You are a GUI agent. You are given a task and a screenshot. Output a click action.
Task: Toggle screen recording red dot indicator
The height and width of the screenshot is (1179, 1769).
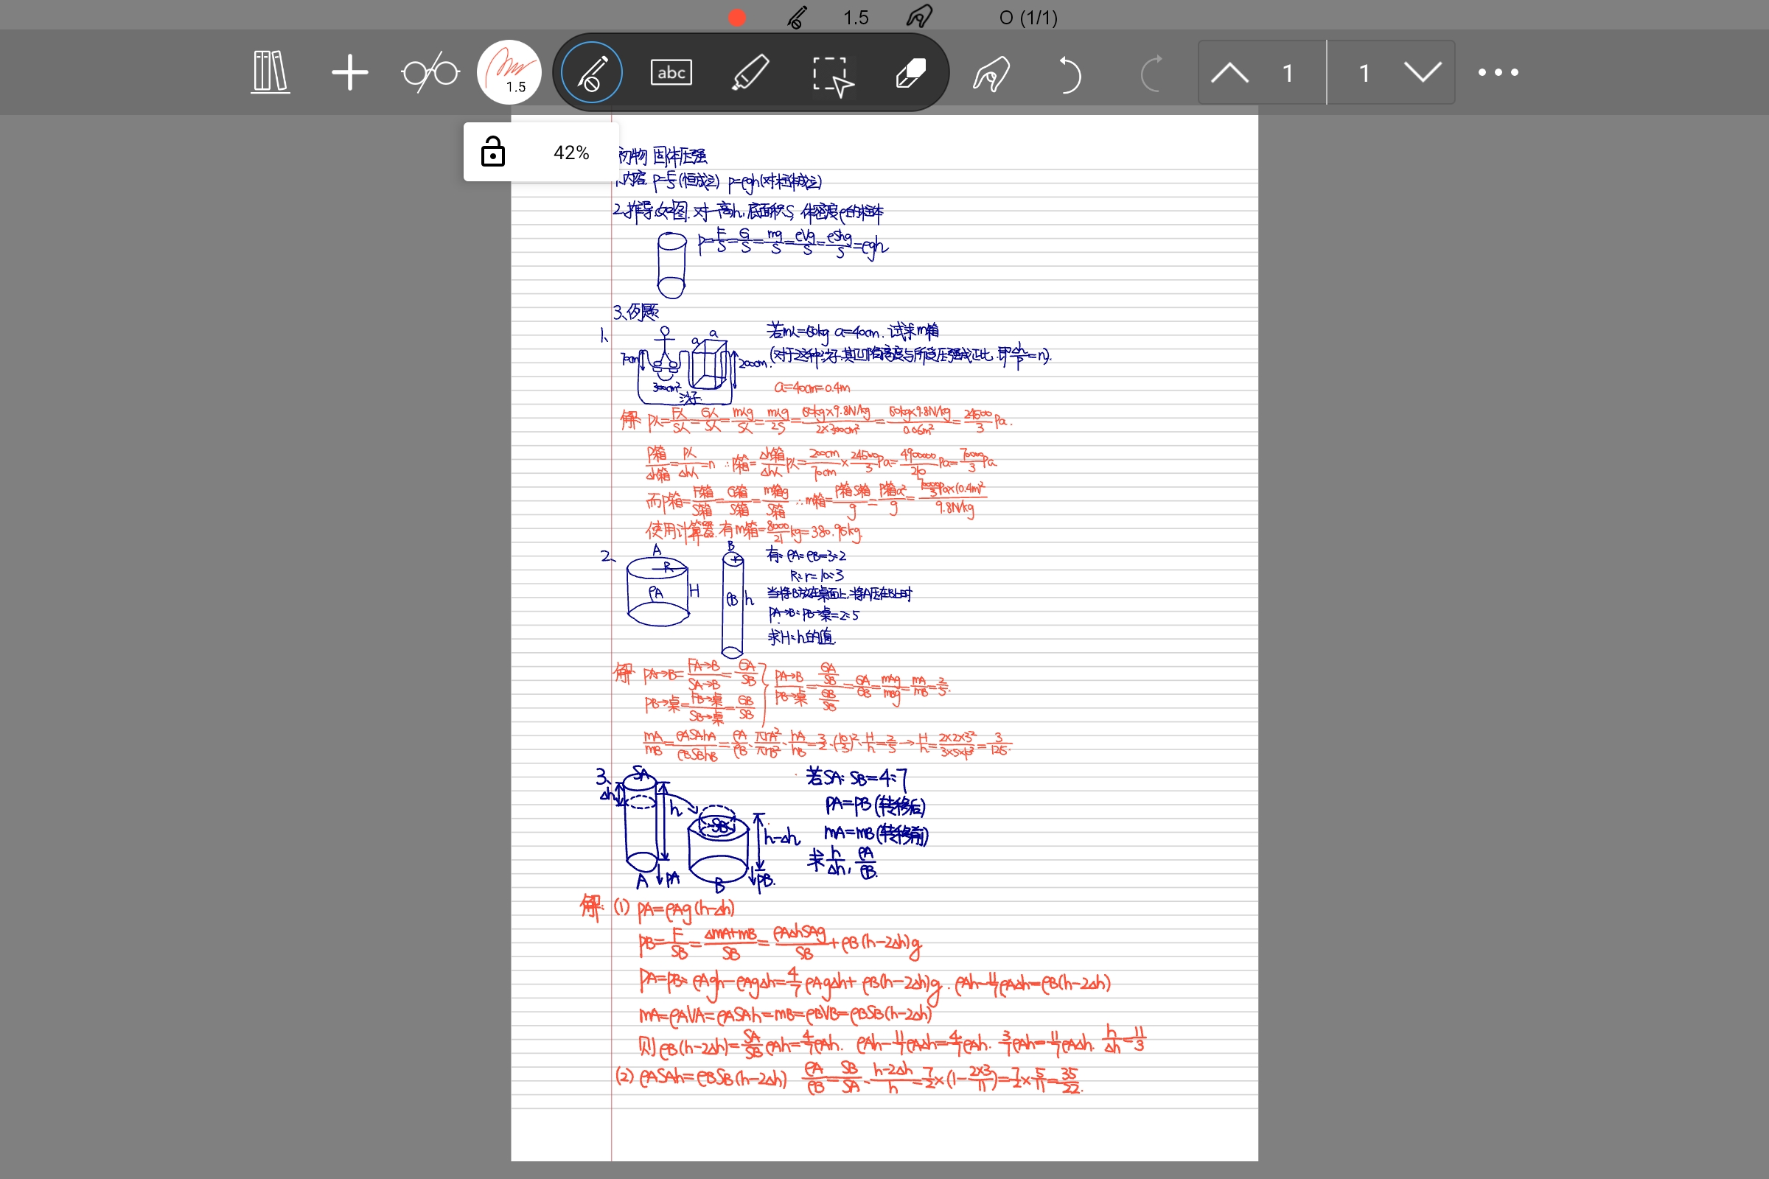pos(736,16)
